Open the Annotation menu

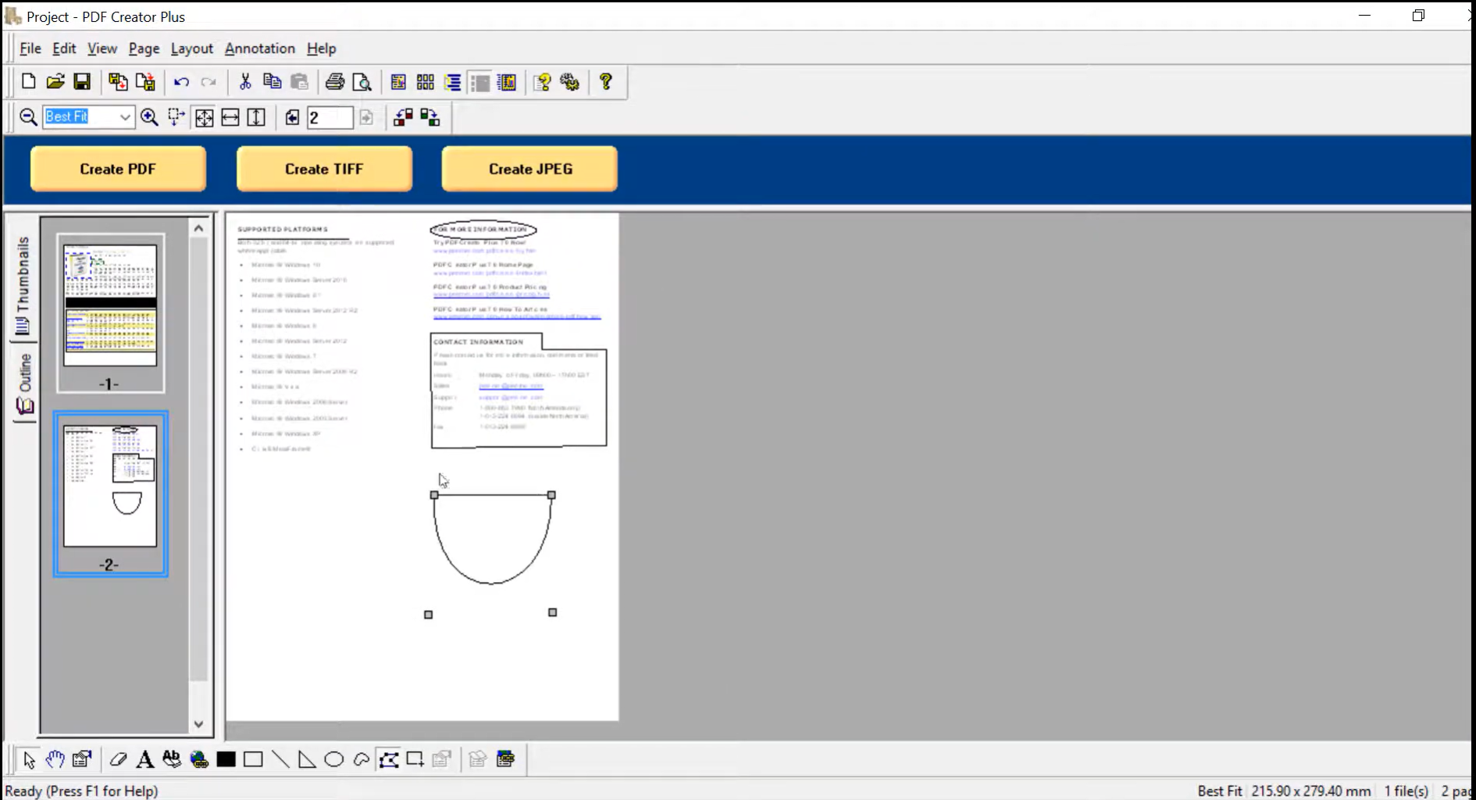[x=260, y=48]
